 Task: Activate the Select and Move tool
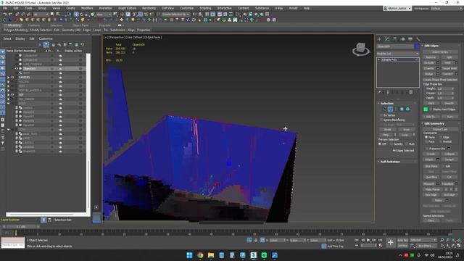coord(76,14)
